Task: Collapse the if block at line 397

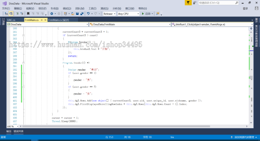Action: [23, 87]
